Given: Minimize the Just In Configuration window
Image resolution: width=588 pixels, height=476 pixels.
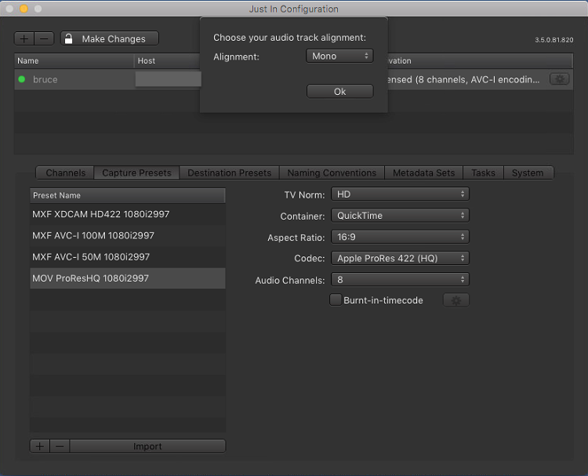Looking at the screenshot, I should [x=24, y=9].
